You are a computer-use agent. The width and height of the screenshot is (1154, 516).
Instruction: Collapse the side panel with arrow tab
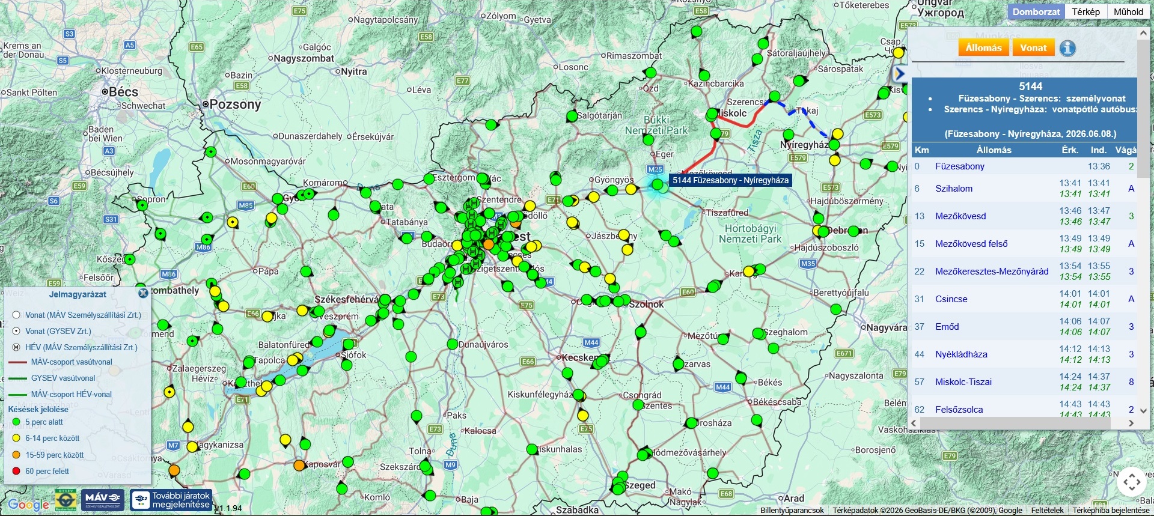click(x=899, y=73)
